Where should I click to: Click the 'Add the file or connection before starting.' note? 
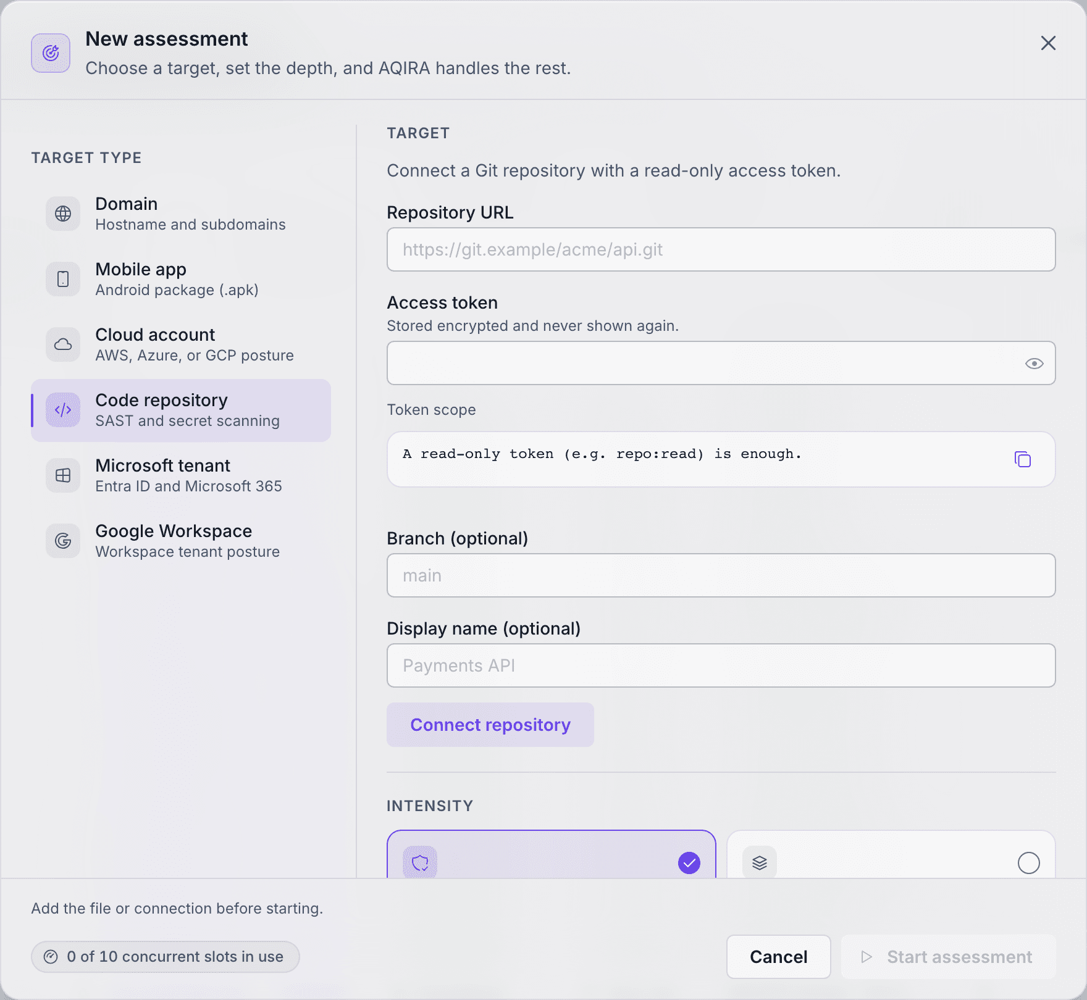click(177, 909)
